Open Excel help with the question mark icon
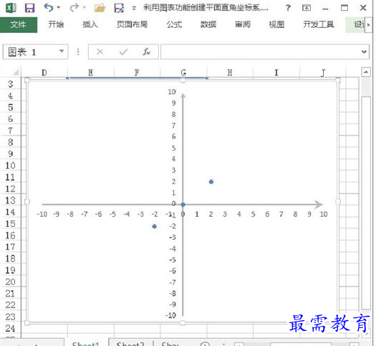The height and width of the screenshot is (346, 376). [x=288, y=8]
